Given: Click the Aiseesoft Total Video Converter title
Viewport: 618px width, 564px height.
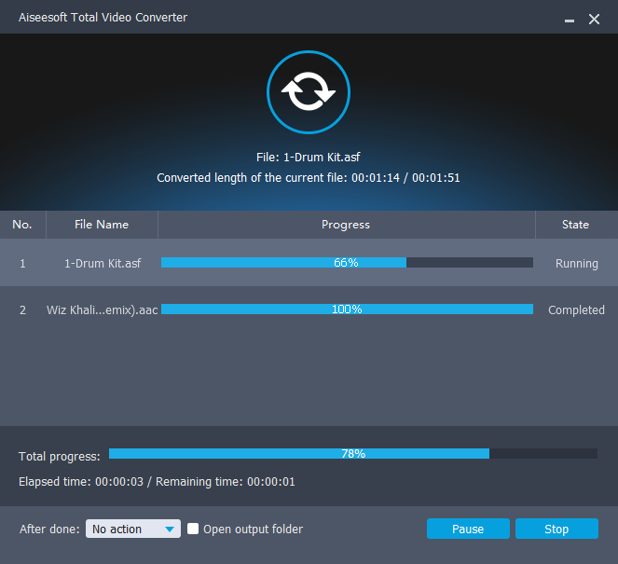Looking at the screenshot, I should point(103,18).
